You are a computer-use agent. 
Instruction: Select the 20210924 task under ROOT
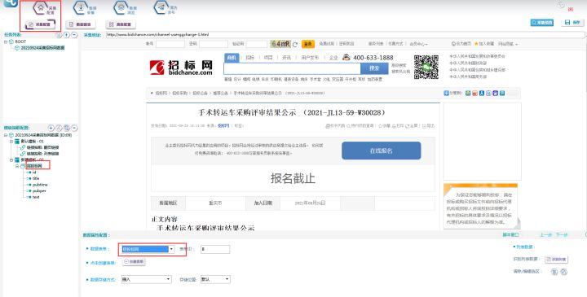click(x=42, y=48)
